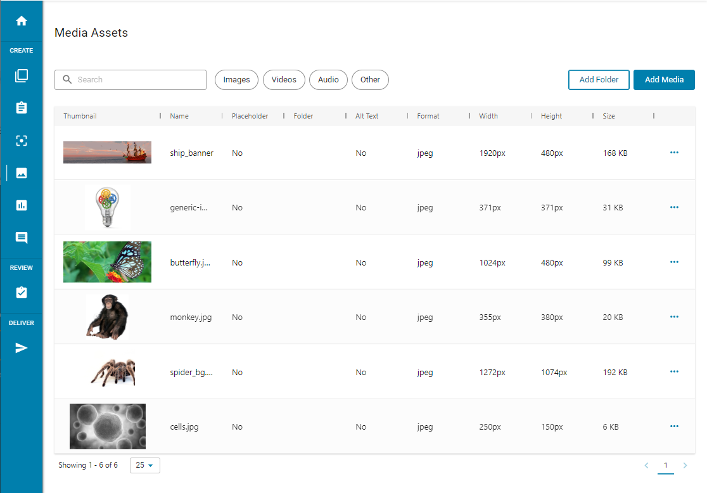Select the butterfly.j... file name

190,262
